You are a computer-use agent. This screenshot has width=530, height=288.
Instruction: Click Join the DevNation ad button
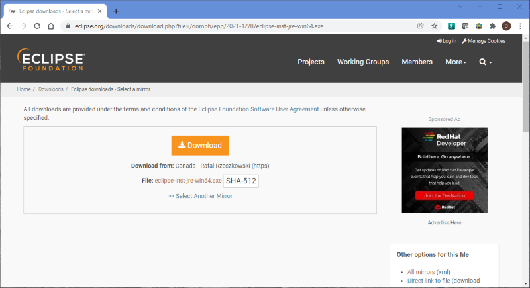click(445, 195)
